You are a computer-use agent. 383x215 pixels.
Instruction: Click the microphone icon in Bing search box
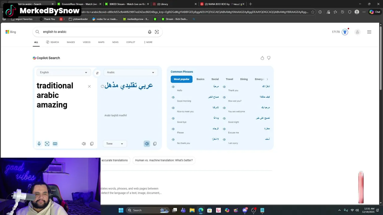150,32
